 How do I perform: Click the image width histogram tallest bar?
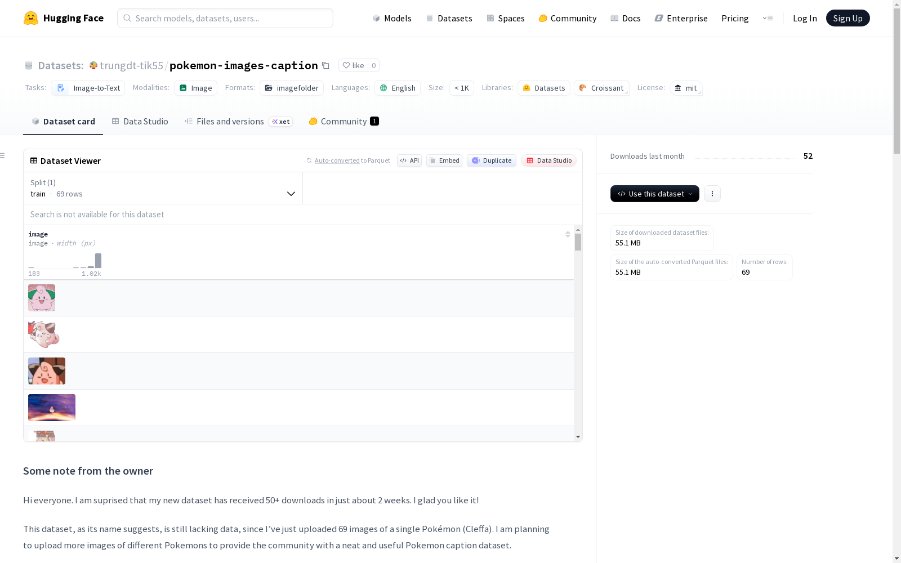(x=98, y=261)
